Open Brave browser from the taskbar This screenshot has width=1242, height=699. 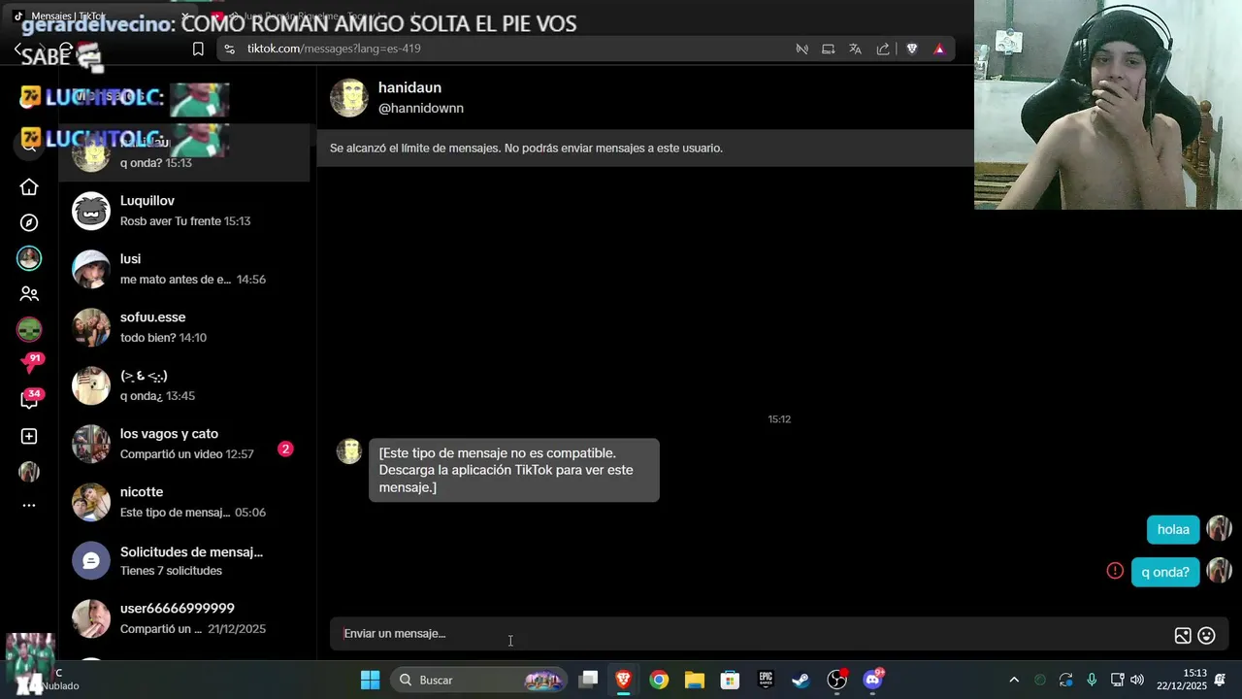tap(624, 680)
